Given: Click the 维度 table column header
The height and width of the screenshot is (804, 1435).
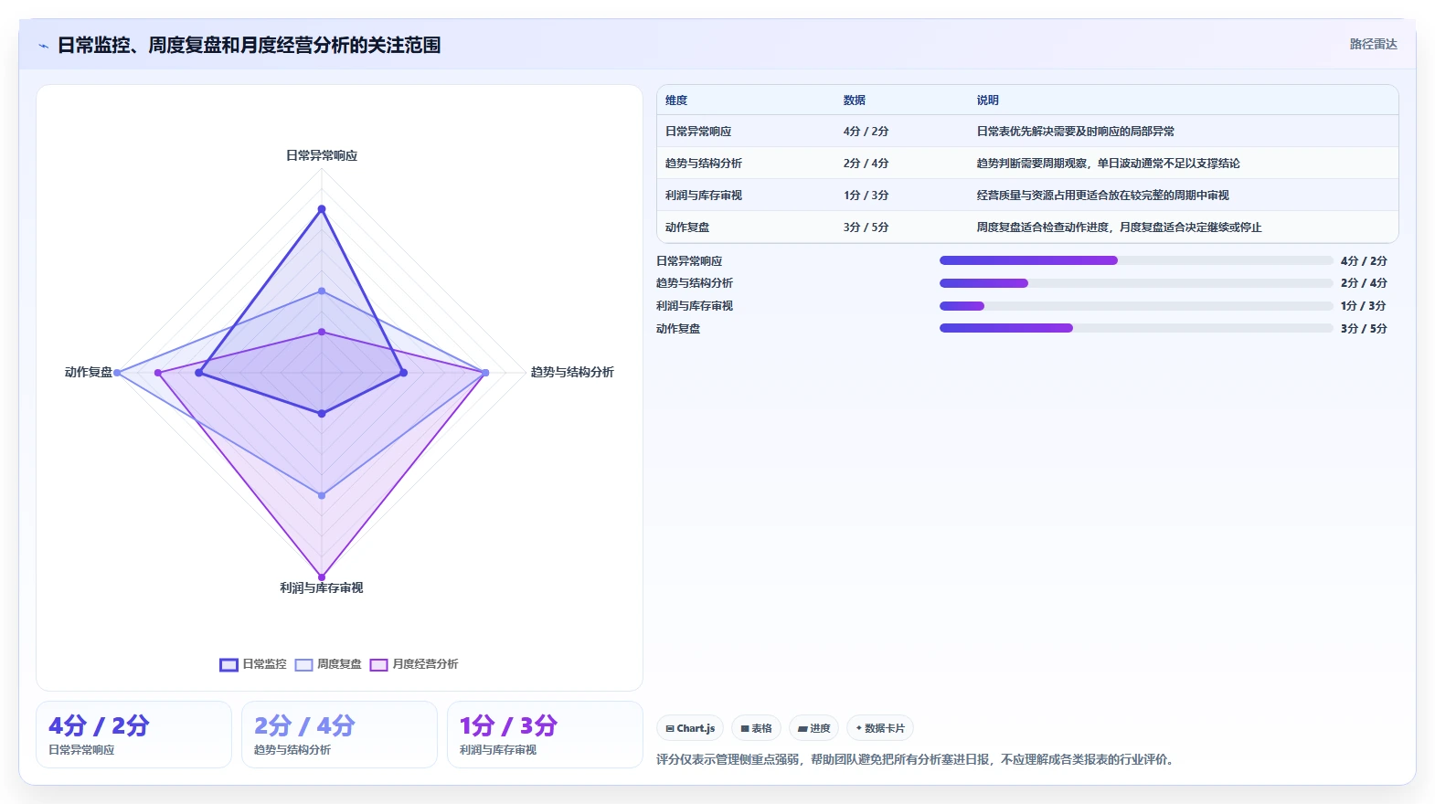Looking at the screenshot, I should pyautogui.click(x=676, y=100).
